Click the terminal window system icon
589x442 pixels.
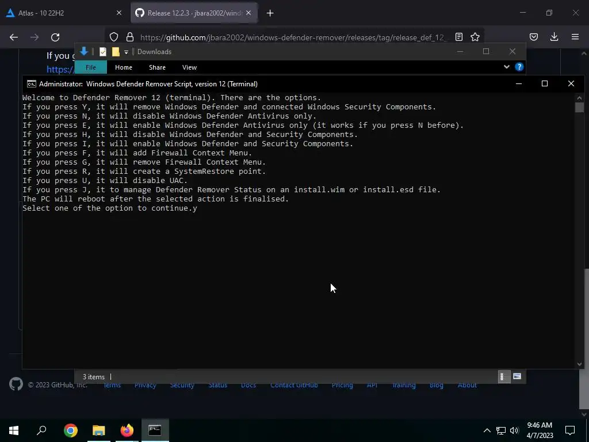point(32,84)
